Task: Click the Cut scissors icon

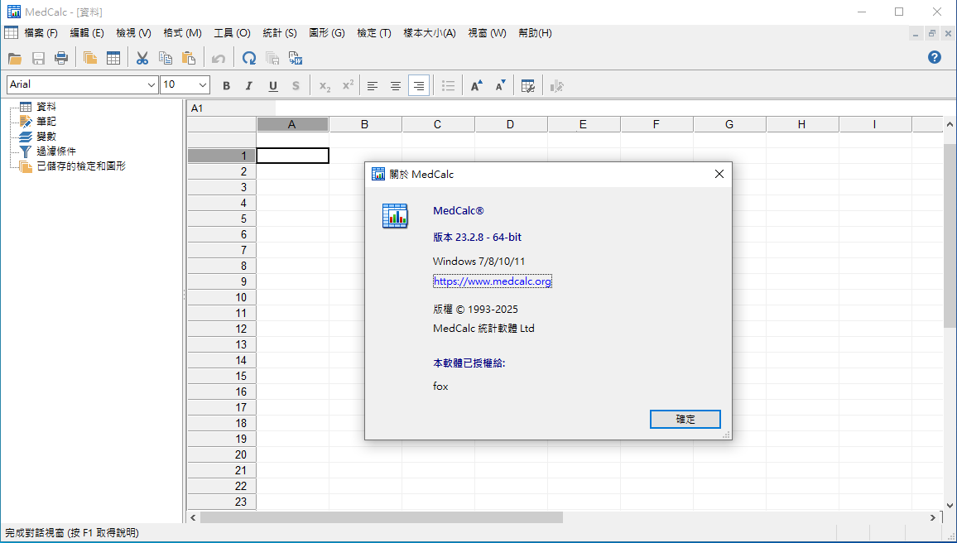Action: point(142,59)
